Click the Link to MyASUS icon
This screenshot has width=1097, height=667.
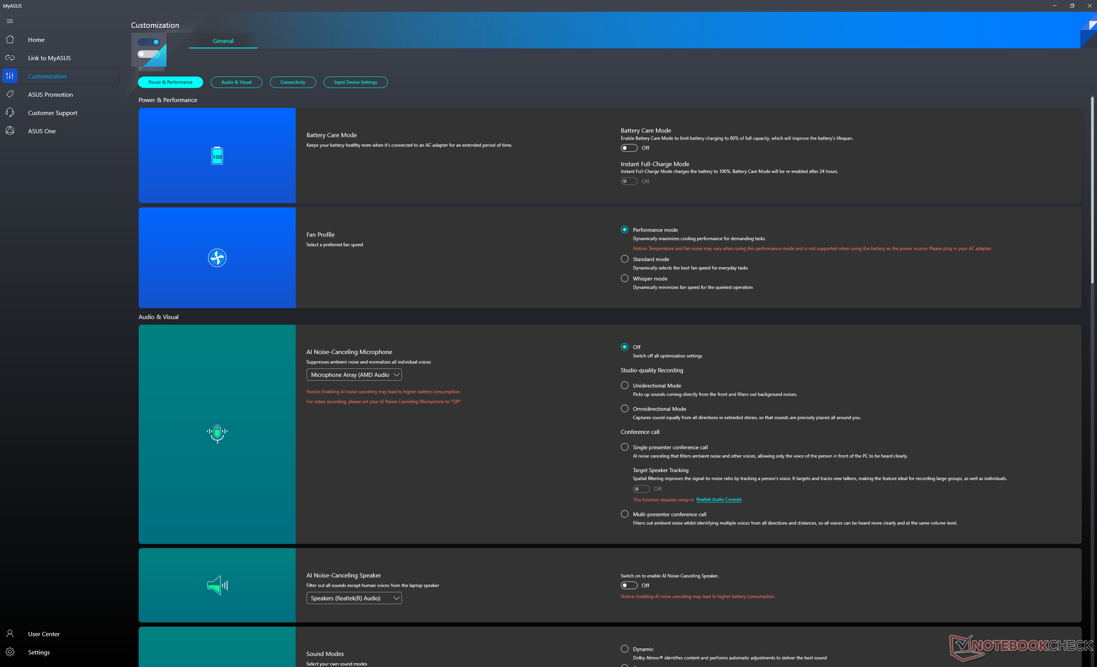(x=10, y=58)
